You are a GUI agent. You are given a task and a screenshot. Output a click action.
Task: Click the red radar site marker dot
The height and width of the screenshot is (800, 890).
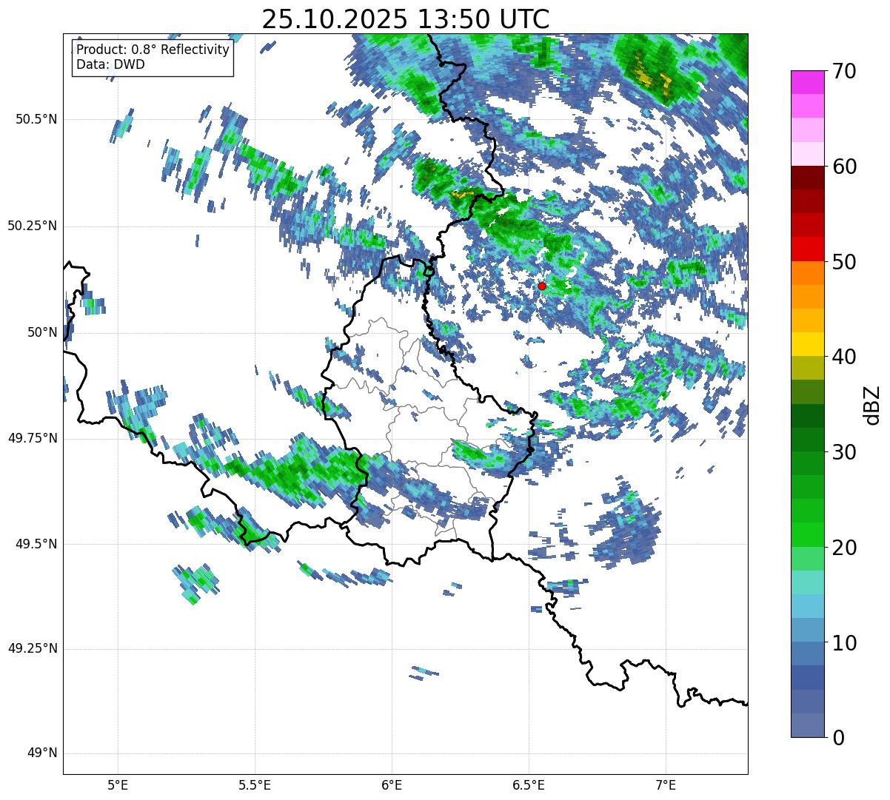tap(542, 286)
